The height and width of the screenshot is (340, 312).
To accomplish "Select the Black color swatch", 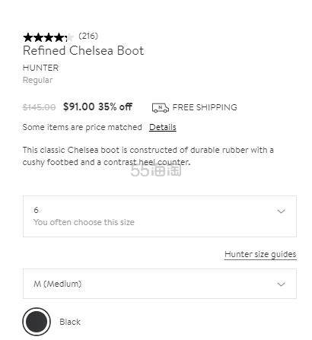I will click(x=37, y=322).
